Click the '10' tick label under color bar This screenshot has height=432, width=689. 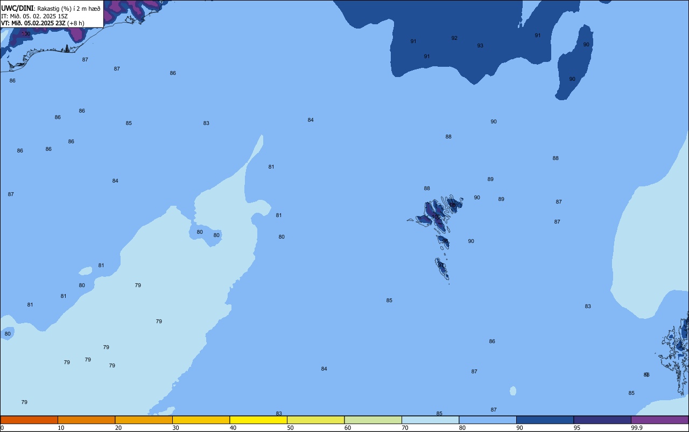61,428
